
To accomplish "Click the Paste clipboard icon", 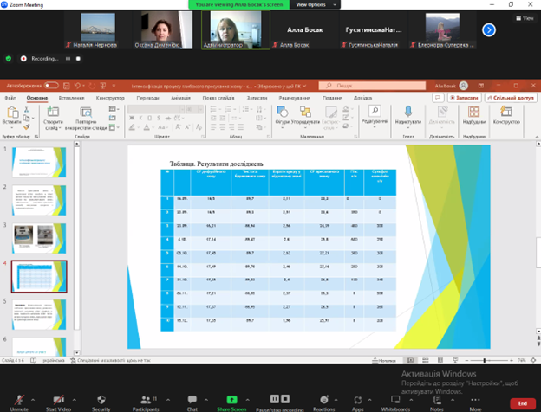I will [12, 113].
